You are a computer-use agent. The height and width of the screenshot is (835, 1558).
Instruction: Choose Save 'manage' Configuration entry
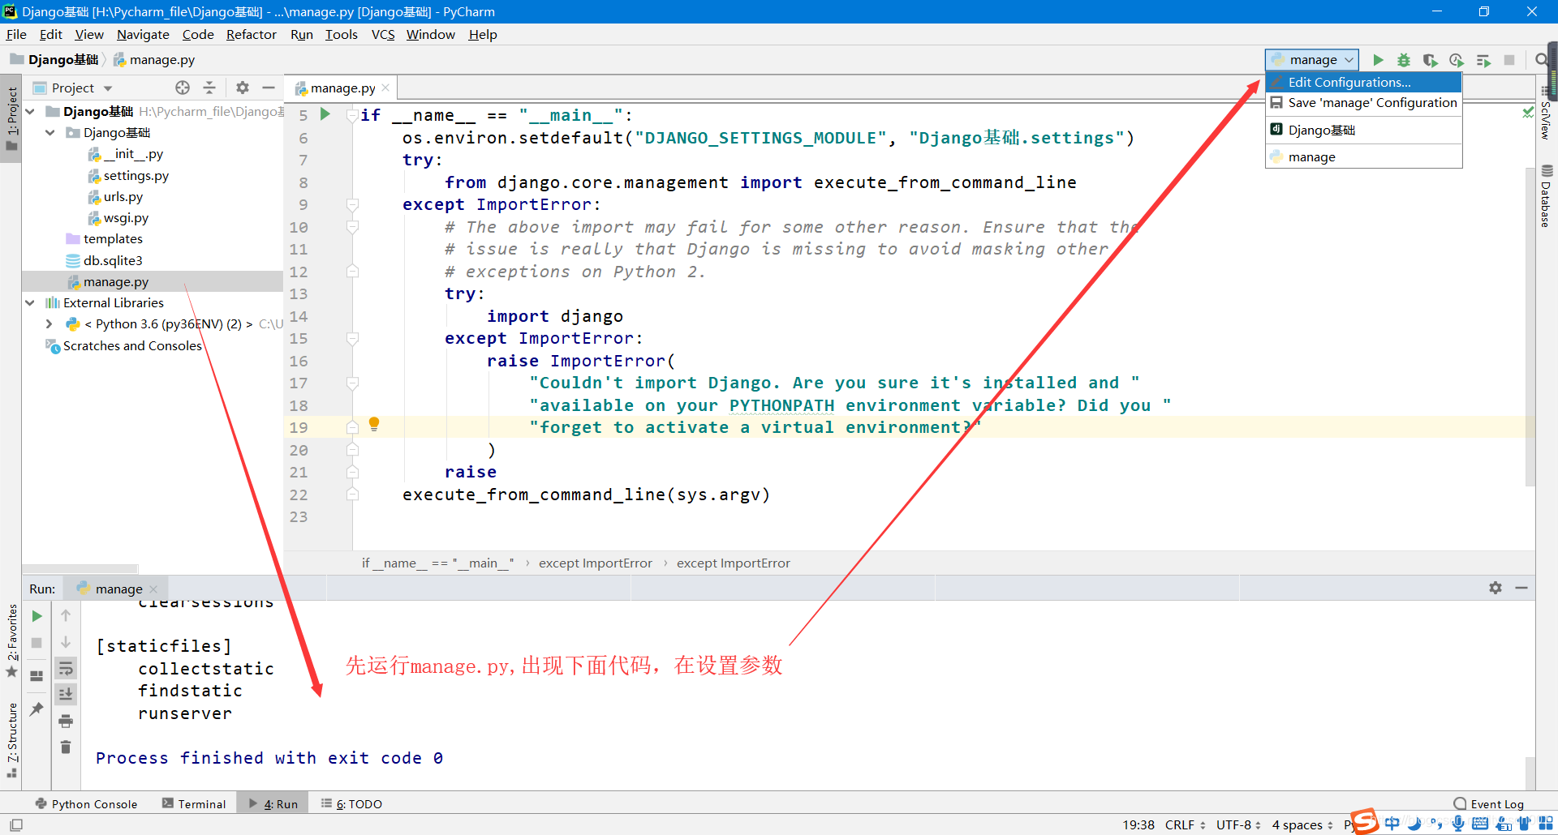click(x=1364, y=103)
